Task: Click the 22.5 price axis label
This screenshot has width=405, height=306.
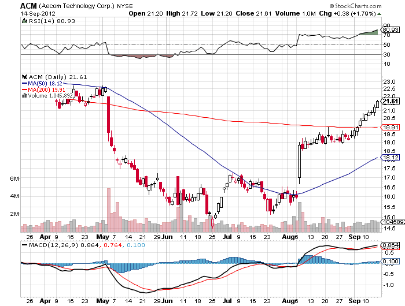Action: click(x=389, y=89)
